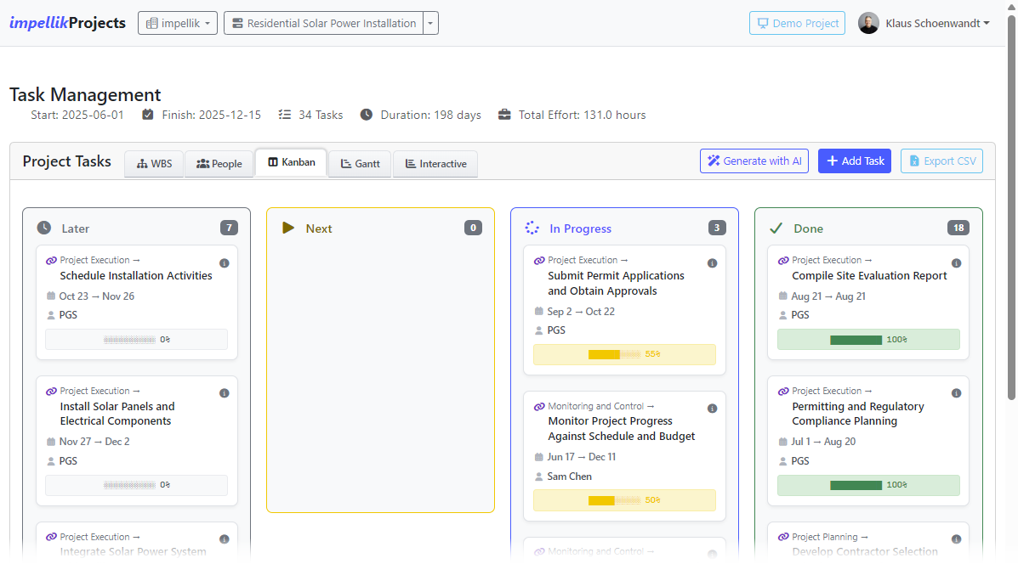Open task 'Install Solar Panels and Electrical Components'
1018x564 pixels.
(117, 414)
